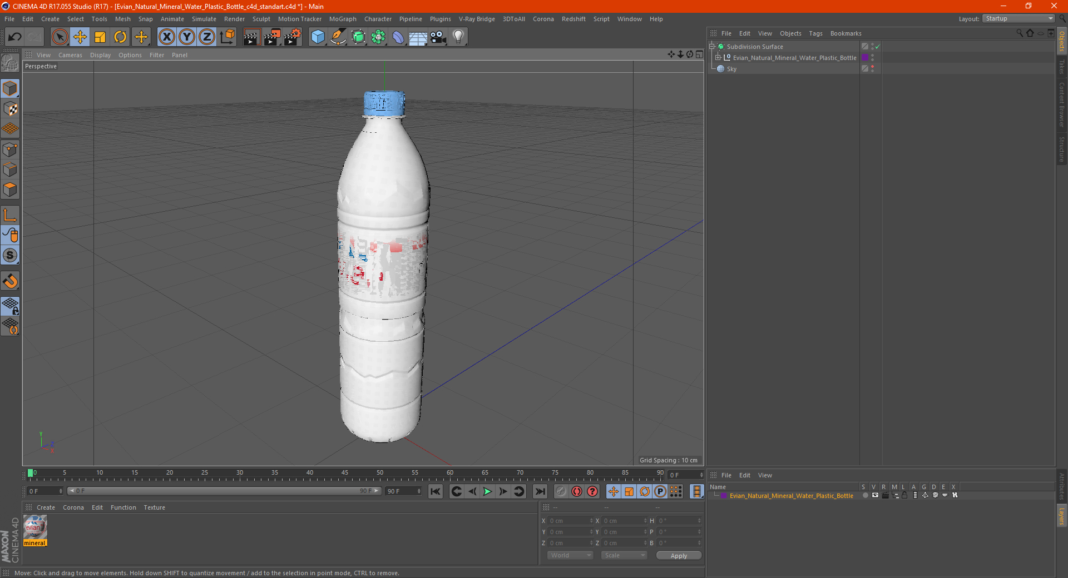Select the Live Selection tool
This screenshot has width=1068, height=578.
[x=60, y=37]
